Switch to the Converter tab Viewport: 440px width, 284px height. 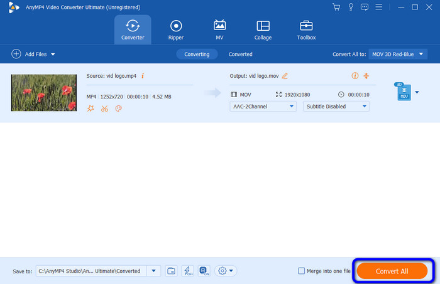(133, 29)
